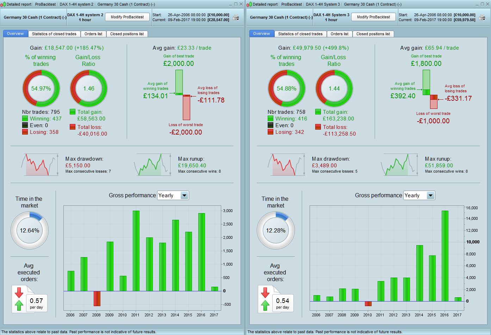The height and width of the screenshot is (335, 491).
Task: Click the red Total loss swatch for -£40,016.00
Action: pyautogui.click(x=73, y=127)
